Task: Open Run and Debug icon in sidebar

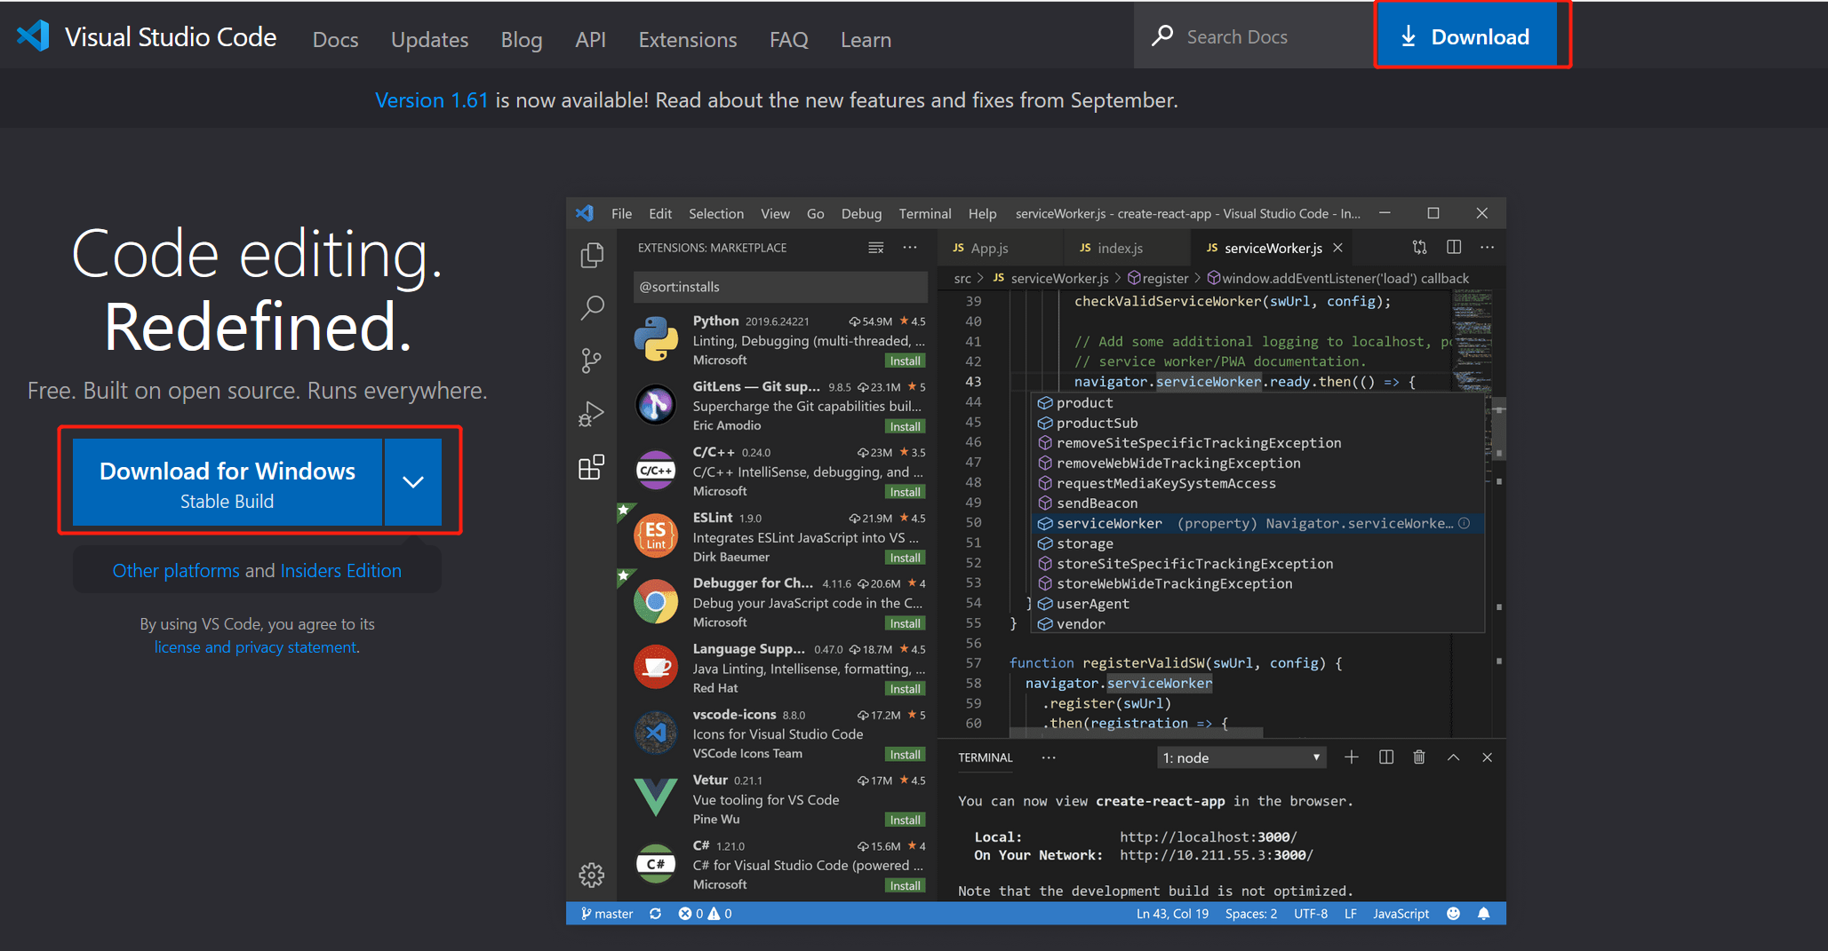Action: pos(591,414)
